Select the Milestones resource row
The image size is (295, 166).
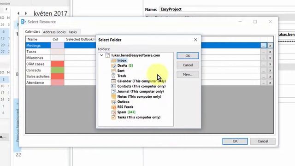[x=149, y=58]
